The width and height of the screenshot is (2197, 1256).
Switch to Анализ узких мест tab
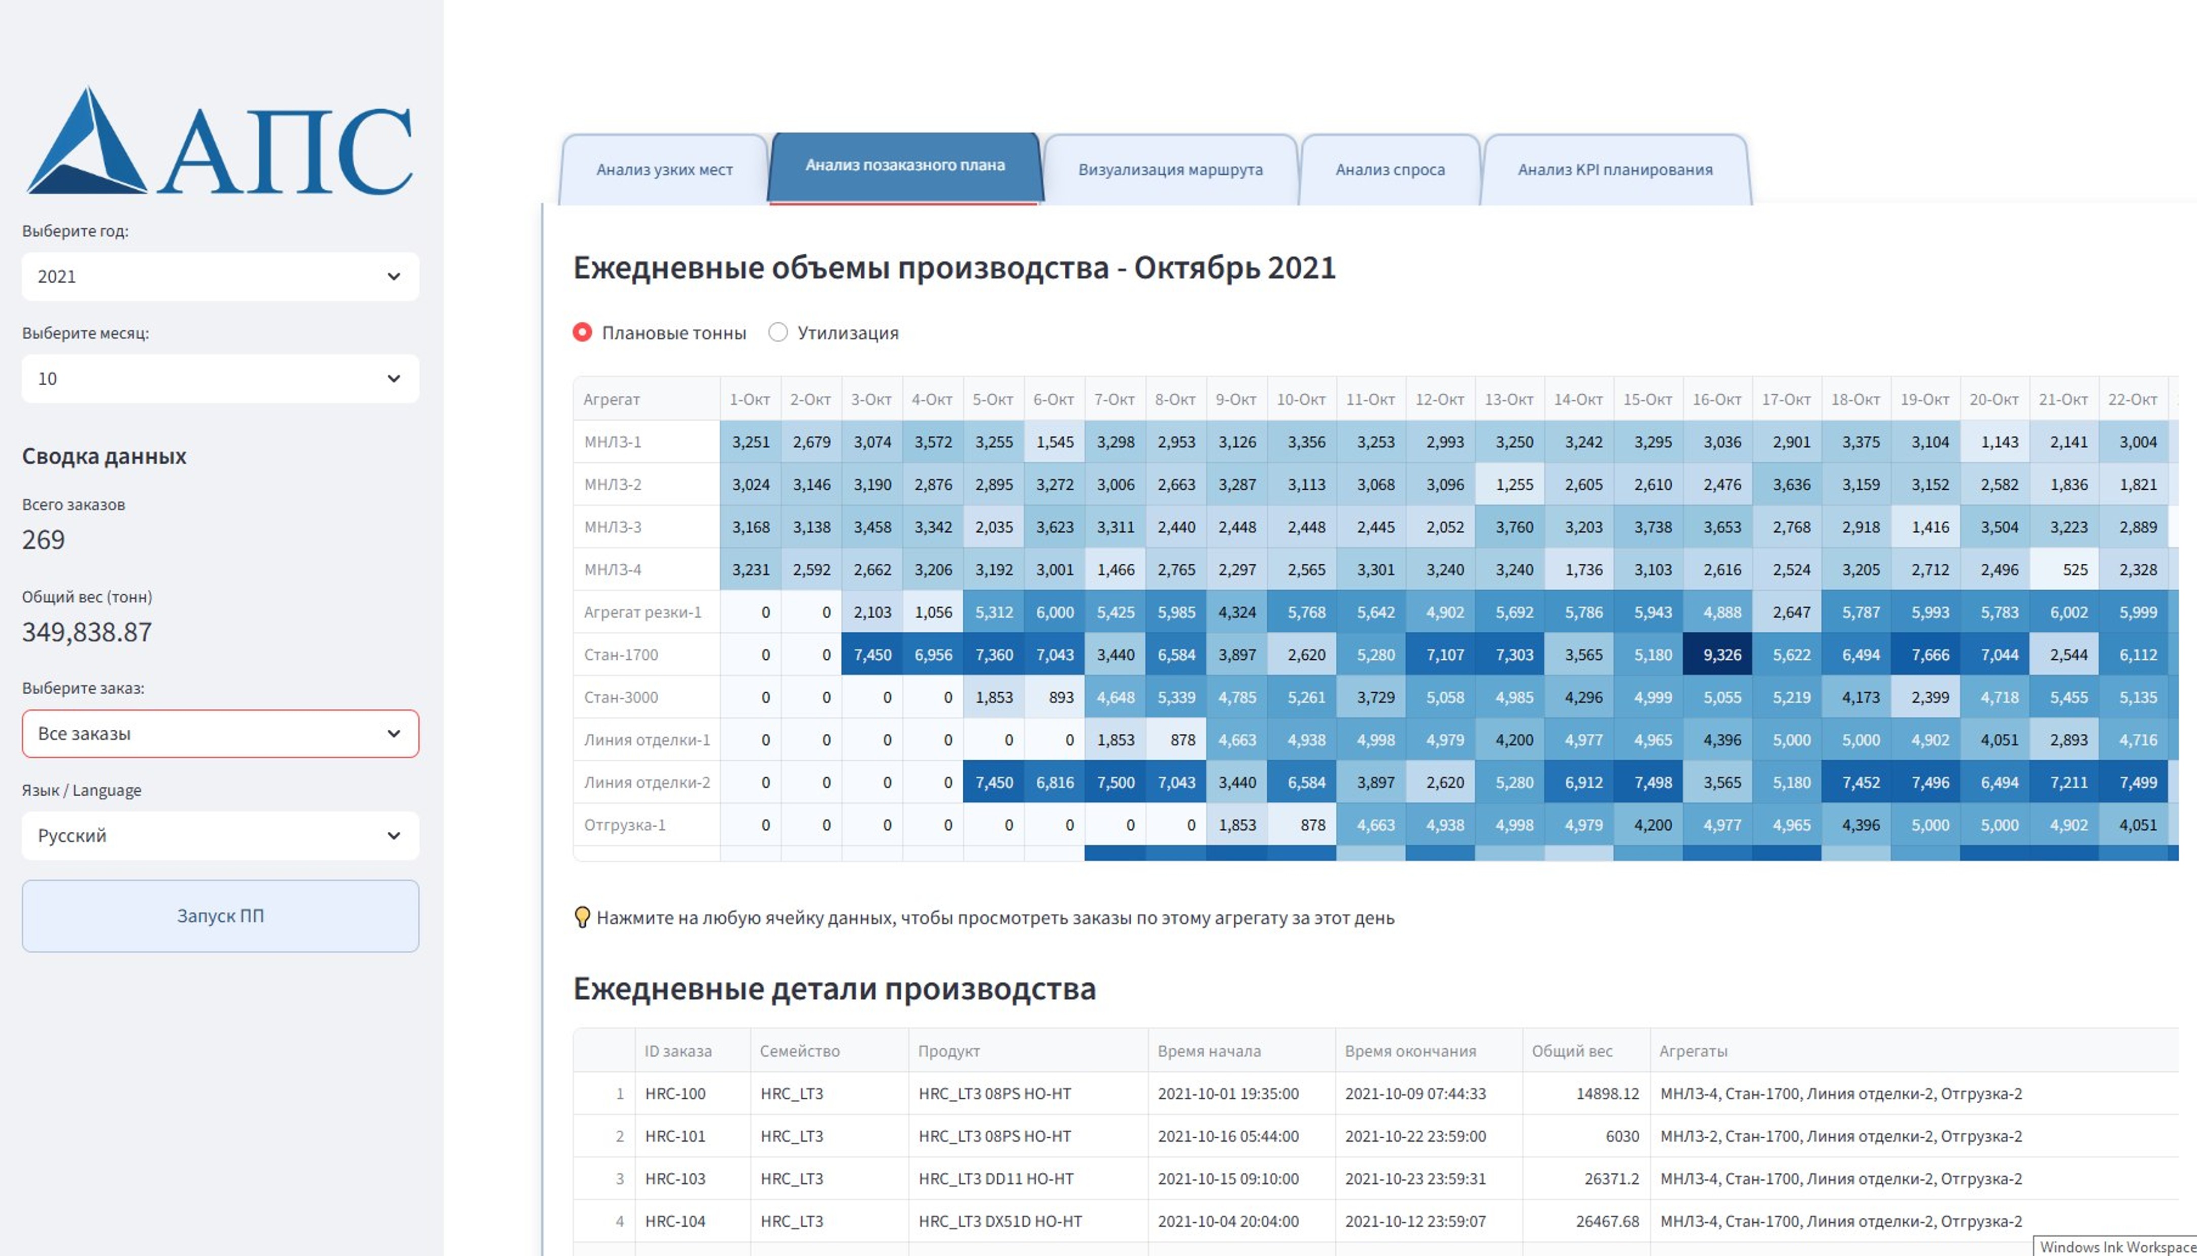coord(664,169)
